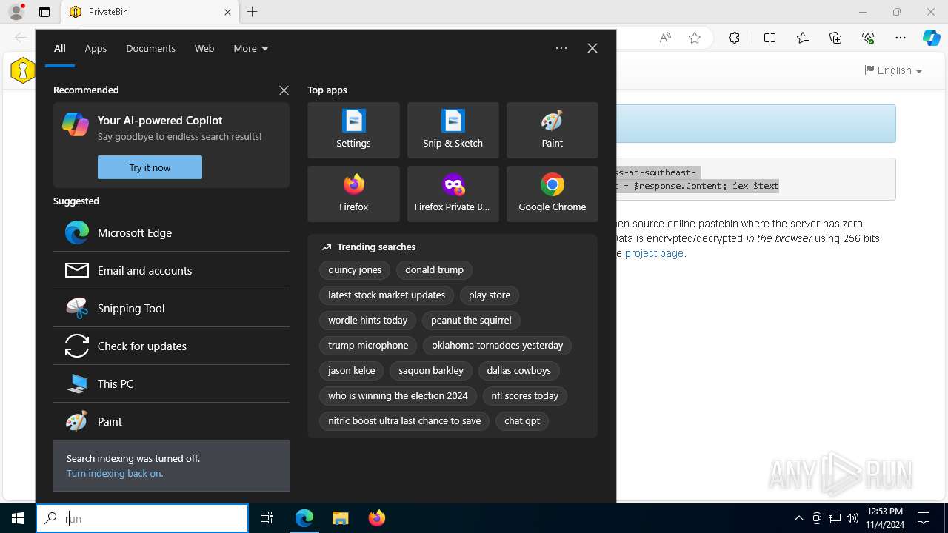The image size is (948, 533).
Task: Open Edge from the taskbar
Action: coord(304,518)
